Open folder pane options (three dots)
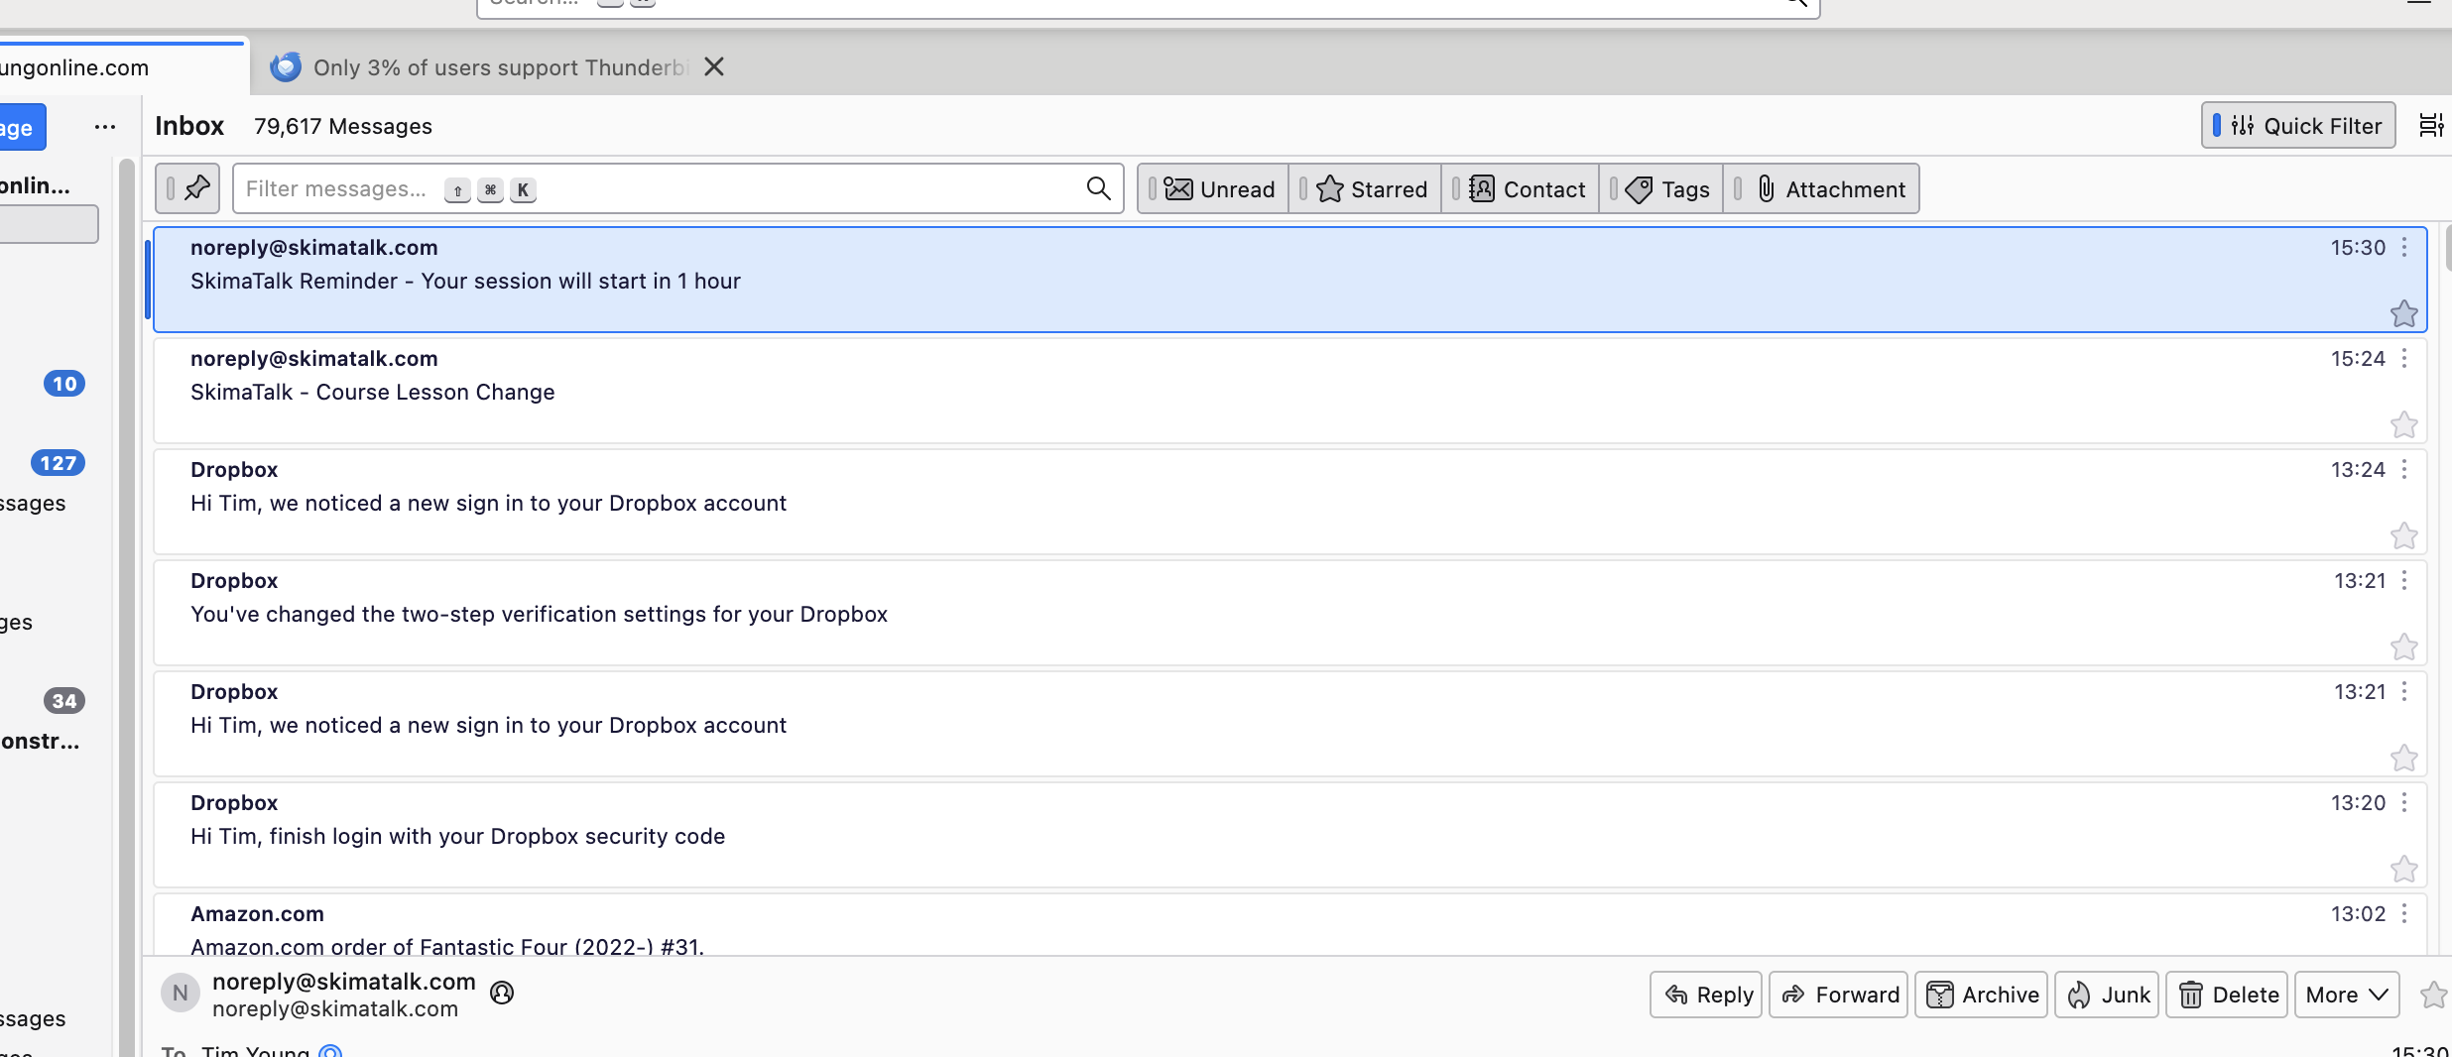Screen dimensions: 2452x1057 tap(105, 127)
